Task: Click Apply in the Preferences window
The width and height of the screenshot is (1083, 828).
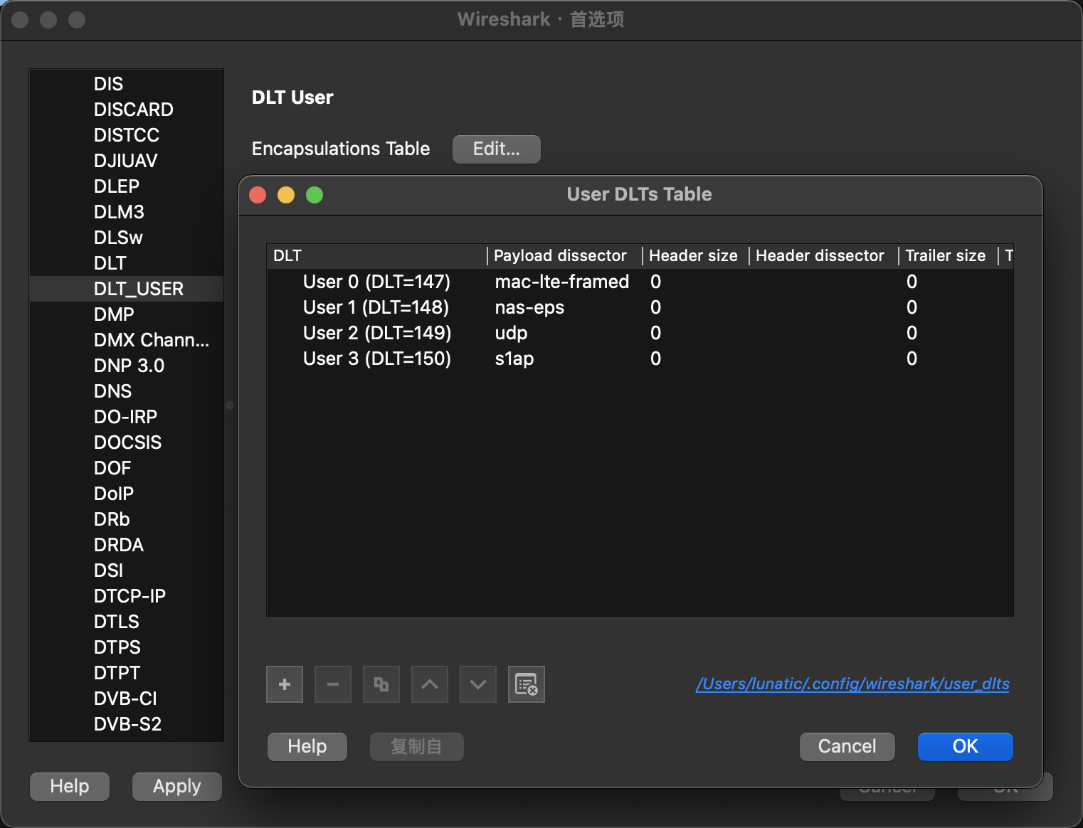Action: [x=176, y=786]
